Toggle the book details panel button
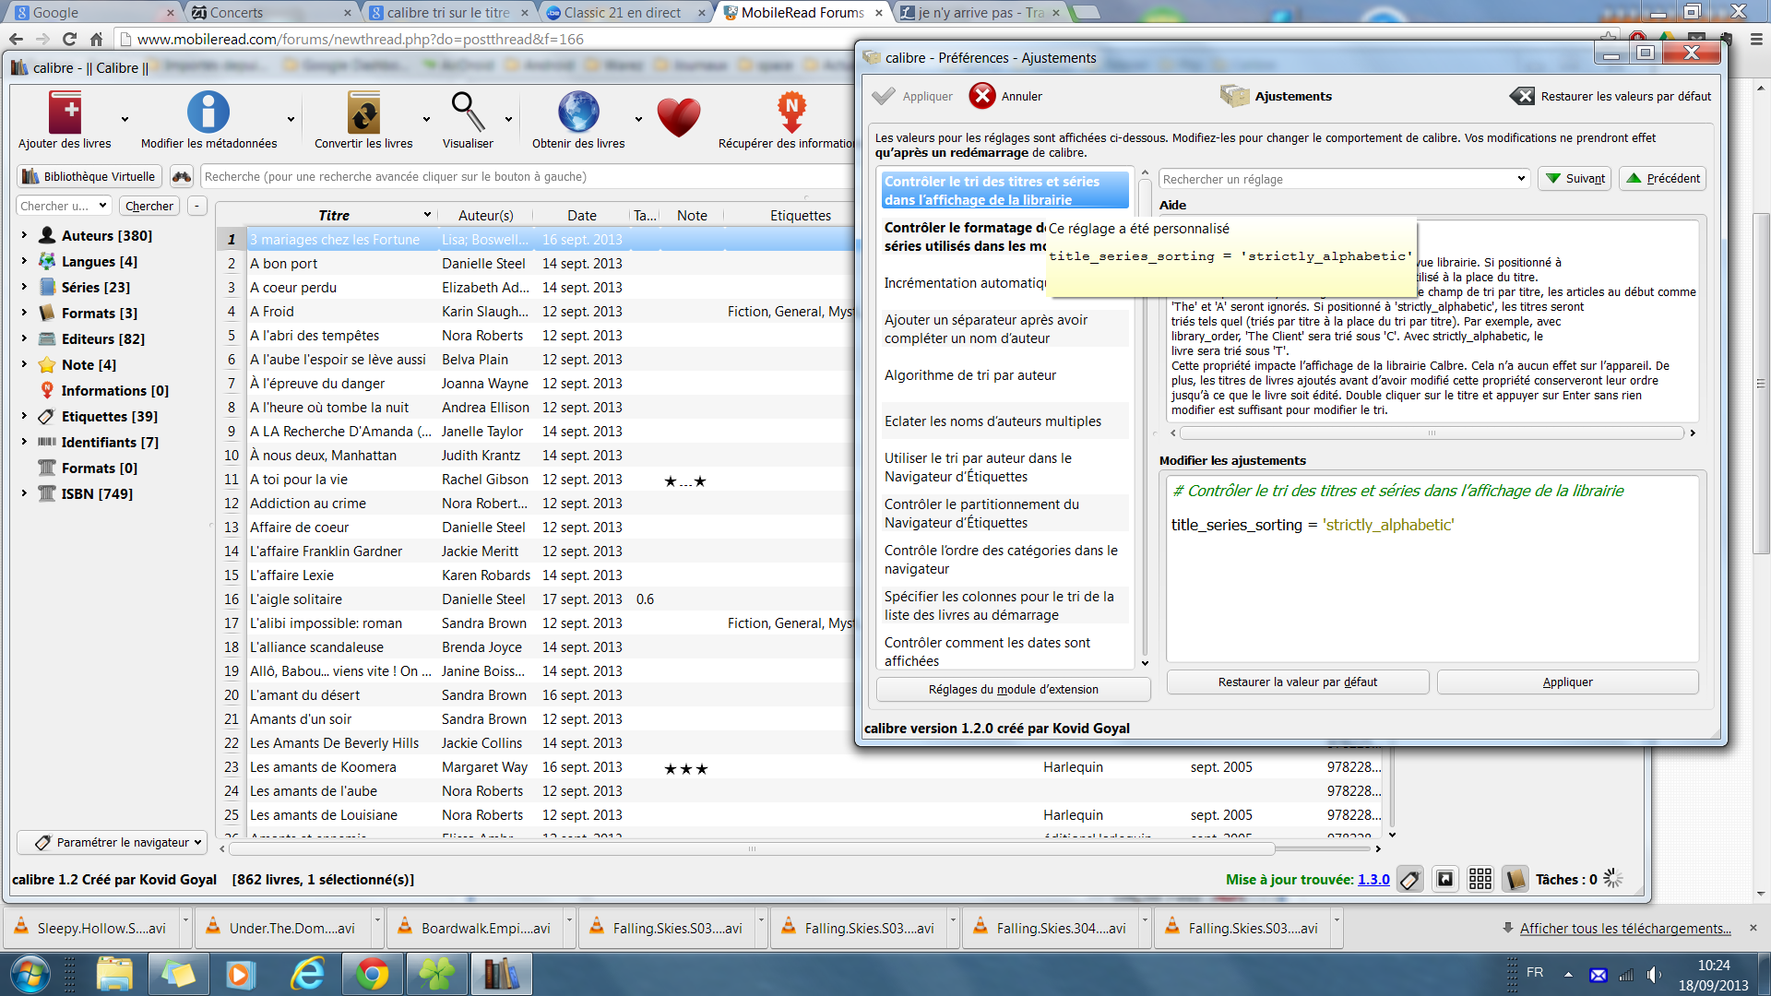Screen dimensions: 1771x996 (x=1514, y=880)
